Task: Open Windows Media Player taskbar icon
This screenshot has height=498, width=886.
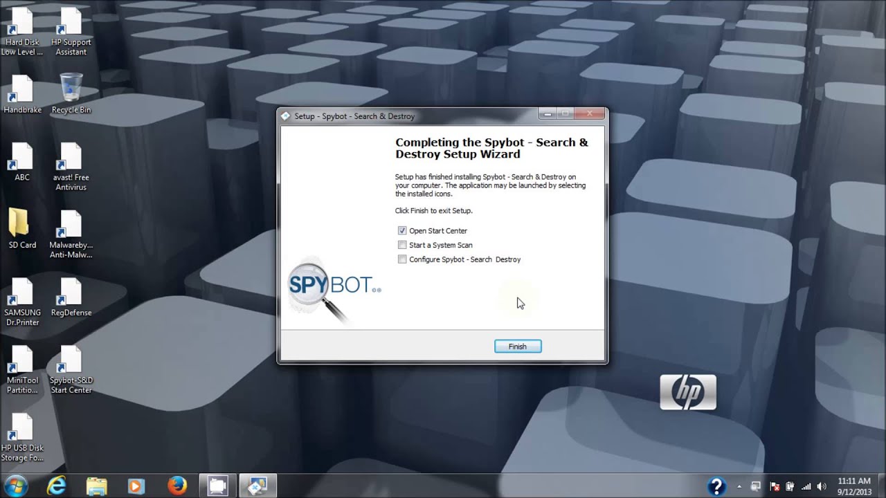Action: tap(136, 486)
